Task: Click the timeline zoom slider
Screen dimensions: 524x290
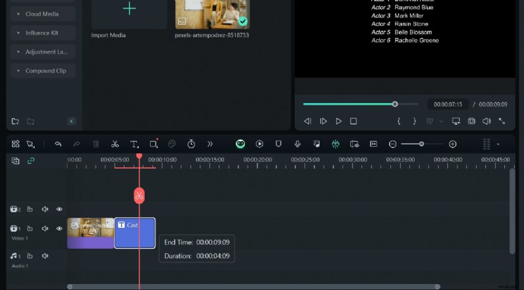Action: (421, 144)
